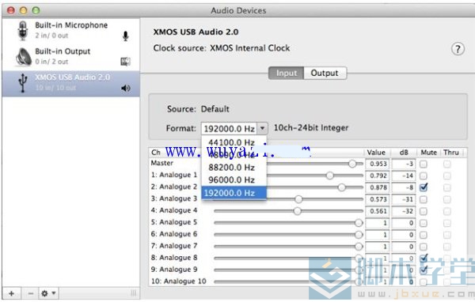Click the Mute column header
This screenshot has width=475, height=302.
(x=428, y=153)
